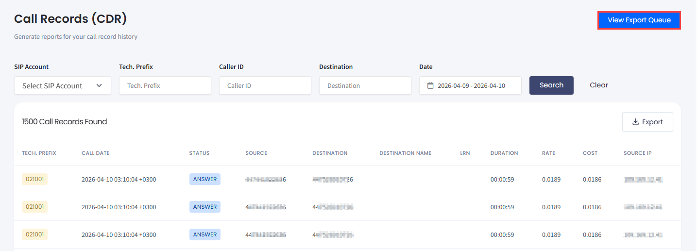Open the date range picker field
This screenshot has height=251, width=697.
pos(470,85)
